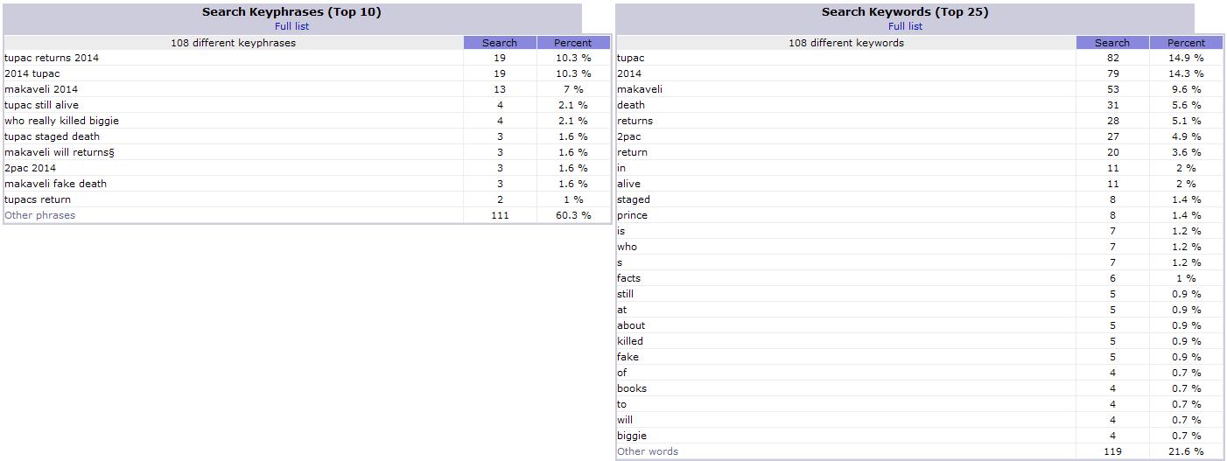Image resolution: width=1227 pixels, height=461 pixels.
Task: Open Full list under Search Keywords
Action: (905, 26)
